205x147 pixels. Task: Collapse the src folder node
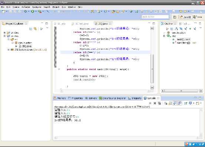tap(9, 39)
